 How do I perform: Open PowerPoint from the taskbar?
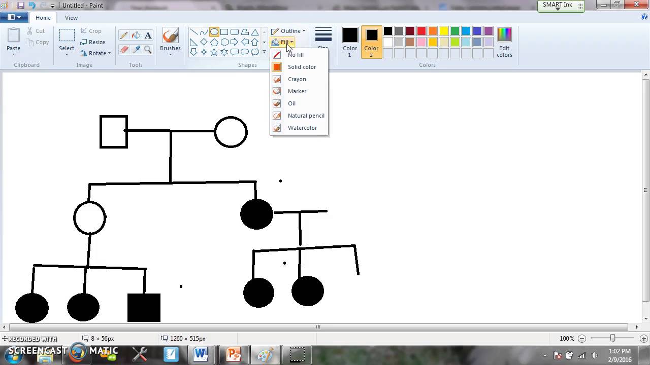pos(233,354)
